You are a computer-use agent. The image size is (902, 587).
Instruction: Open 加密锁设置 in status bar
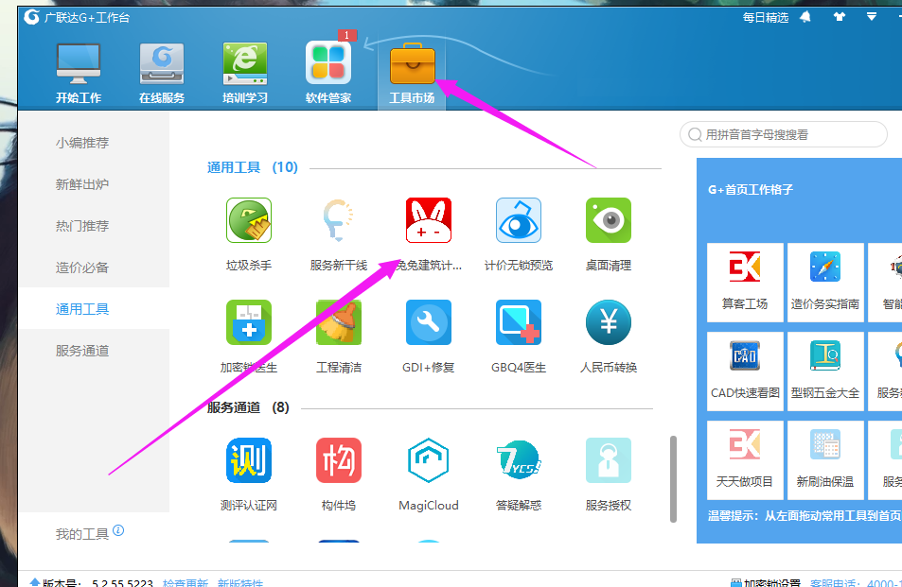coord(766,582)
